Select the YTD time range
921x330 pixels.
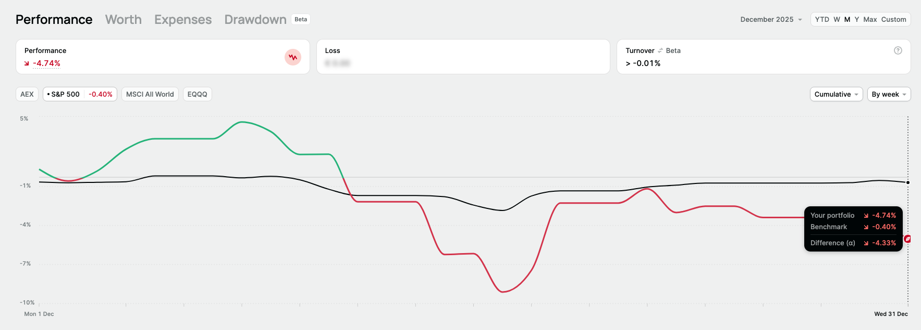coord(822,19)
